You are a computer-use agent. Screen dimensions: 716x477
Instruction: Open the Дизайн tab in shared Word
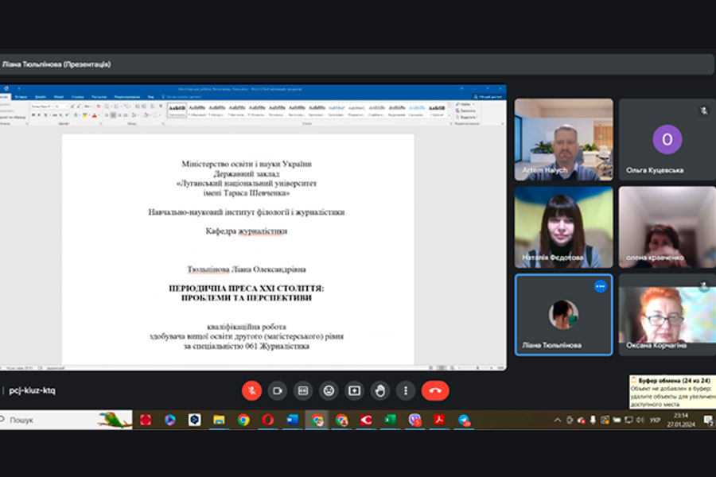[x=41, y=97]
